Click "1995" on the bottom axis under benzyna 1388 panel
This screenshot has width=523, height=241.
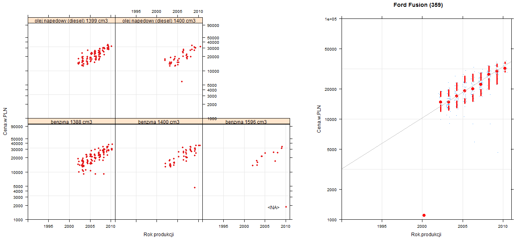pyautogui.click(x=49, y=227)
